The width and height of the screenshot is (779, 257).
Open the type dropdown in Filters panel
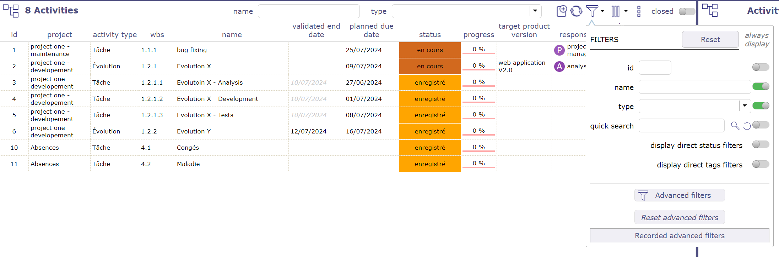745,106
